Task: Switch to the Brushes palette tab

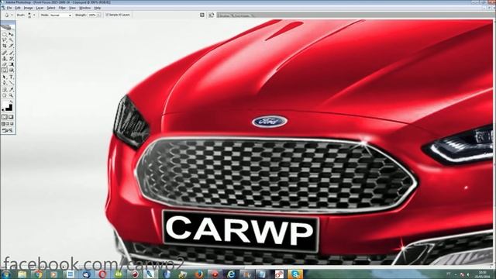Action: pyautogui.click(x=225, y=15)
